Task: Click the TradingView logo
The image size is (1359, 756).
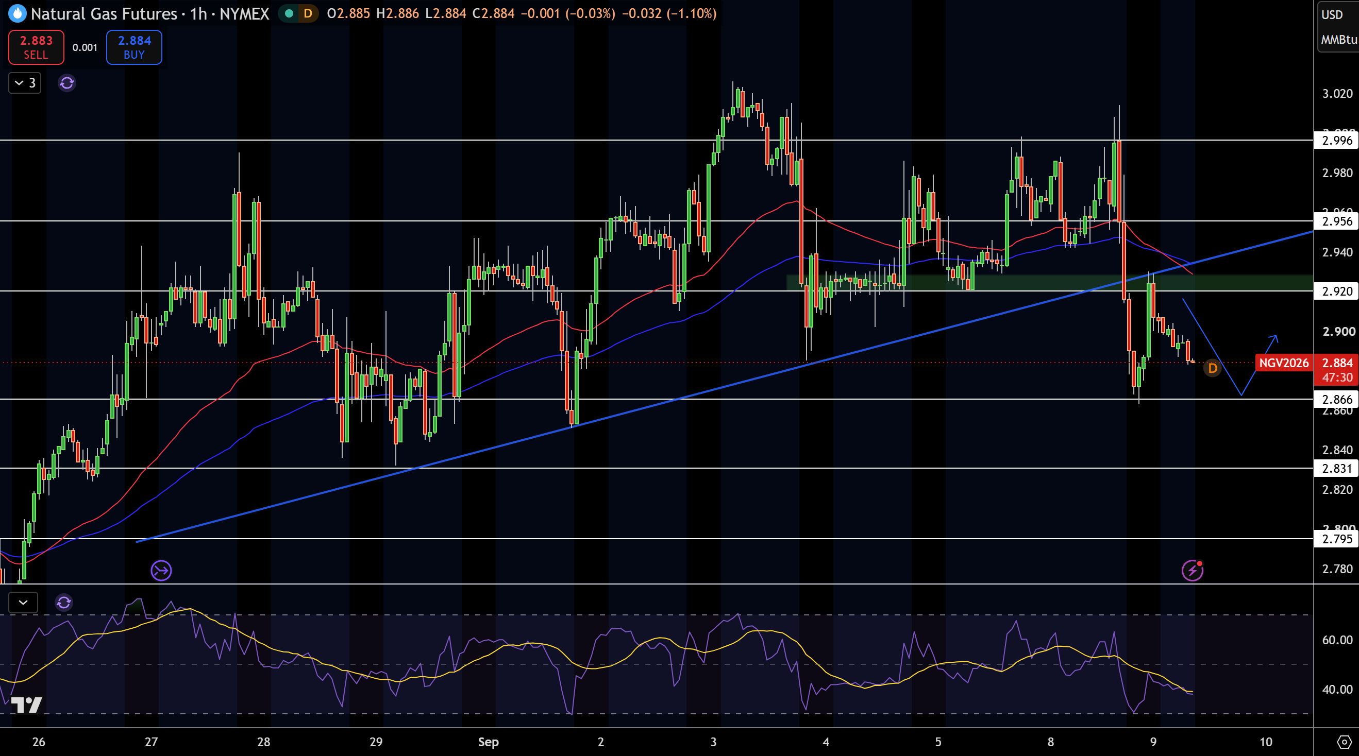Action: click(x=26, y=705)
